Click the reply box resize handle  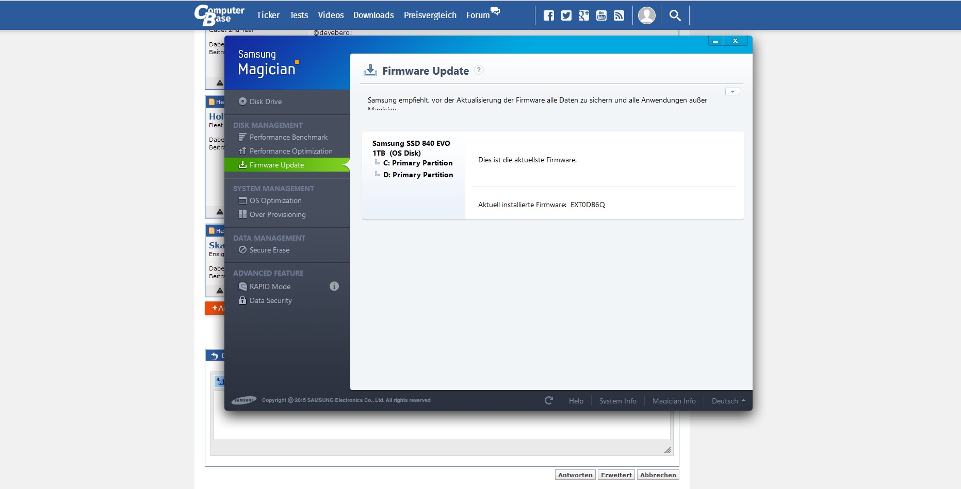click(x=667, y=450)
